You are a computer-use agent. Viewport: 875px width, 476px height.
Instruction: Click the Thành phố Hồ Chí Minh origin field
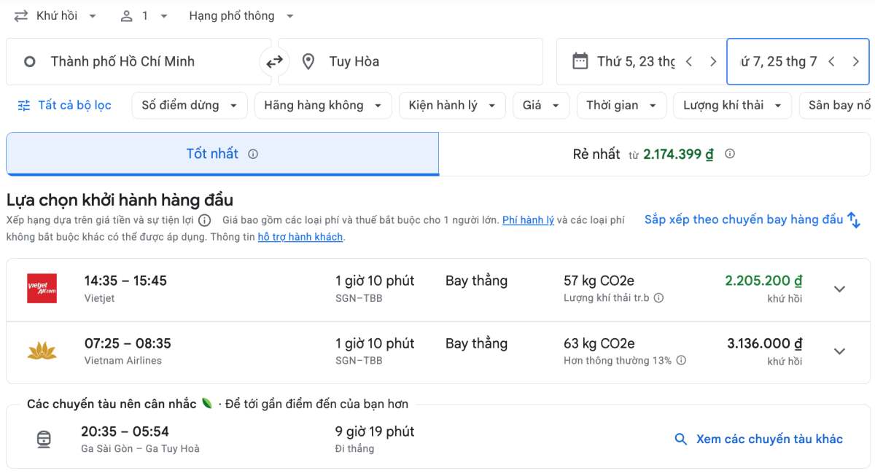pyautogui.click(x=139, y=61)
